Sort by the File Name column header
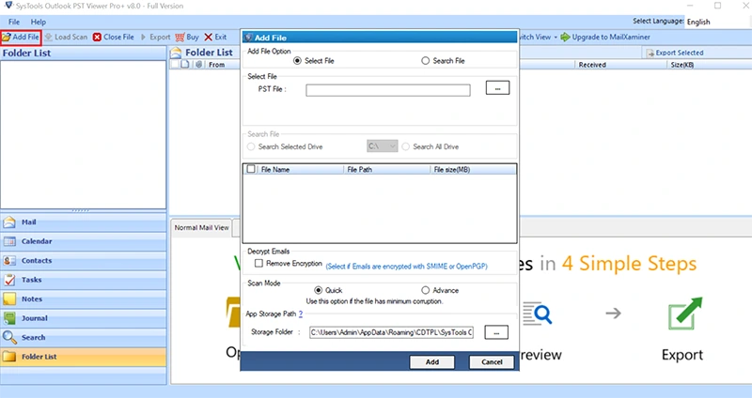The height and width of the screenshot is (398, 752). pyautogui.click(x=301, y=170)
